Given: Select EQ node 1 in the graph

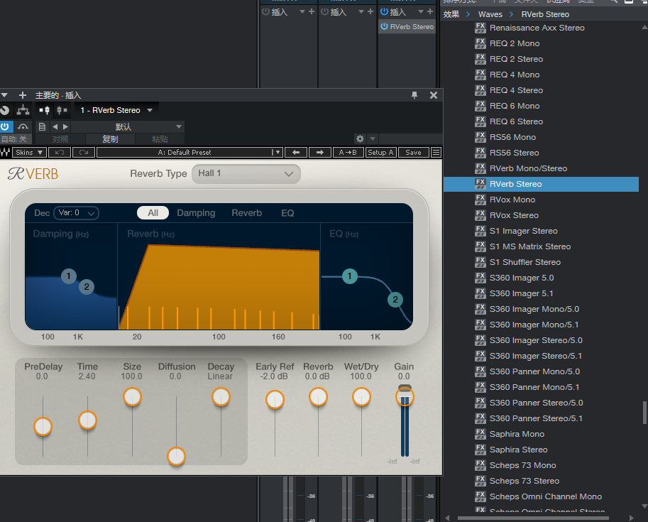Looking at the screenshot, I should click(350, 276).
